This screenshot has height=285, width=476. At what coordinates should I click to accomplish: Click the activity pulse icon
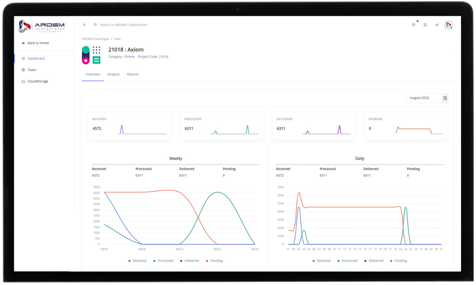[437, 25]
